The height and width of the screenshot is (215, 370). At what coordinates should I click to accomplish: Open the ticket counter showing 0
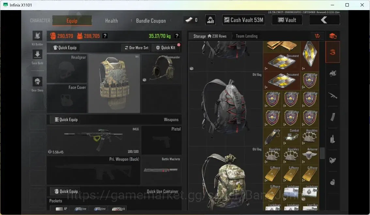click(x=192, y=20)
